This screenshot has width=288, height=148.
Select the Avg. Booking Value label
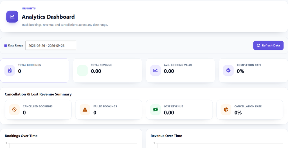178,65
